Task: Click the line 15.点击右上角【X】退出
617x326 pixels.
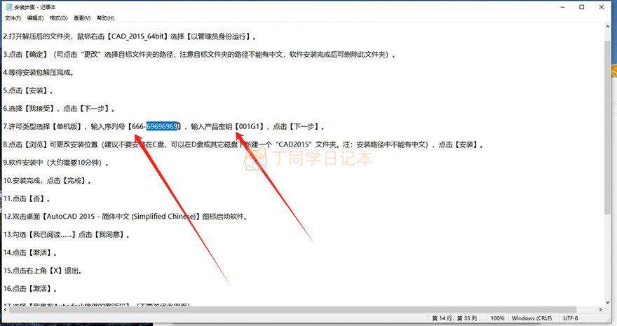Action: coord(43,271)
